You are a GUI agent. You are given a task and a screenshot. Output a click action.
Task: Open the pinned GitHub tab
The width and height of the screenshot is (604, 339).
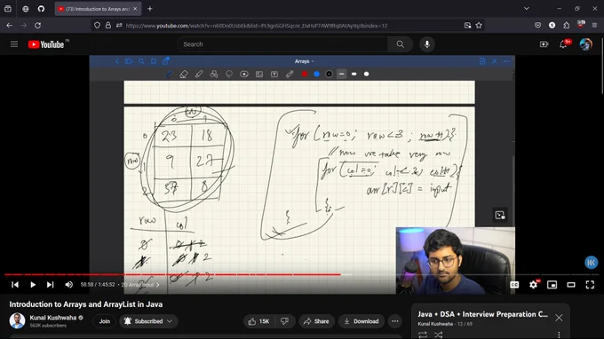point(41,9)
